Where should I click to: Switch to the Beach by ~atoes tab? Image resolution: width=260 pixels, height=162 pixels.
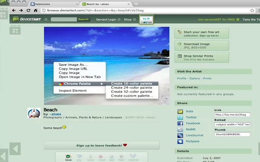tap(106, 4)
